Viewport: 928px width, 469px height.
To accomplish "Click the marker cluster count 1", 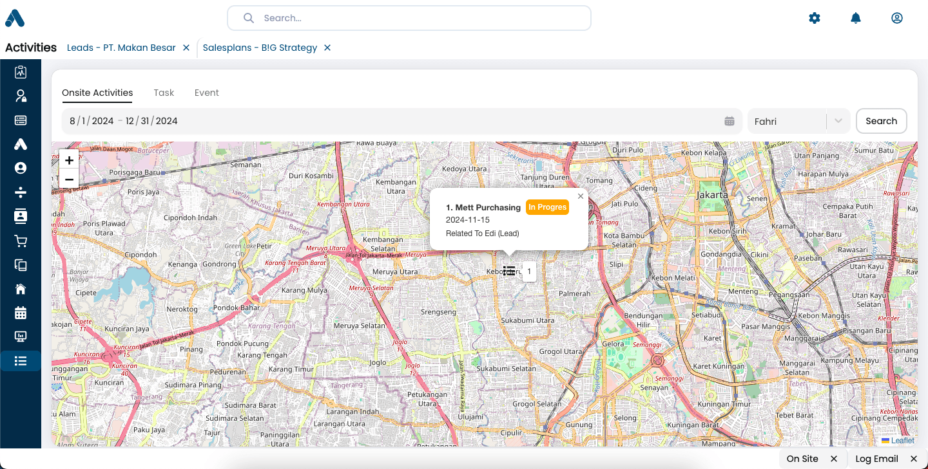I will (x=529, y=271).
